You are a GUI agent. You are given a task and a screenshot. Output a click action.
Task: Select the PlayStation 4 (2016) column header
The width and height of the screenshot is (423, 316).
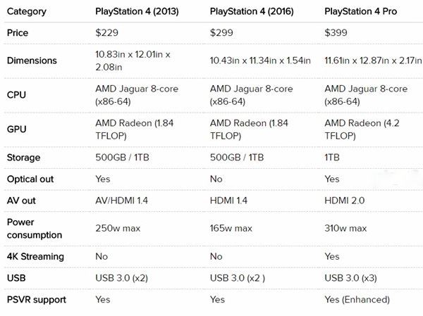(x=252, y=11)
